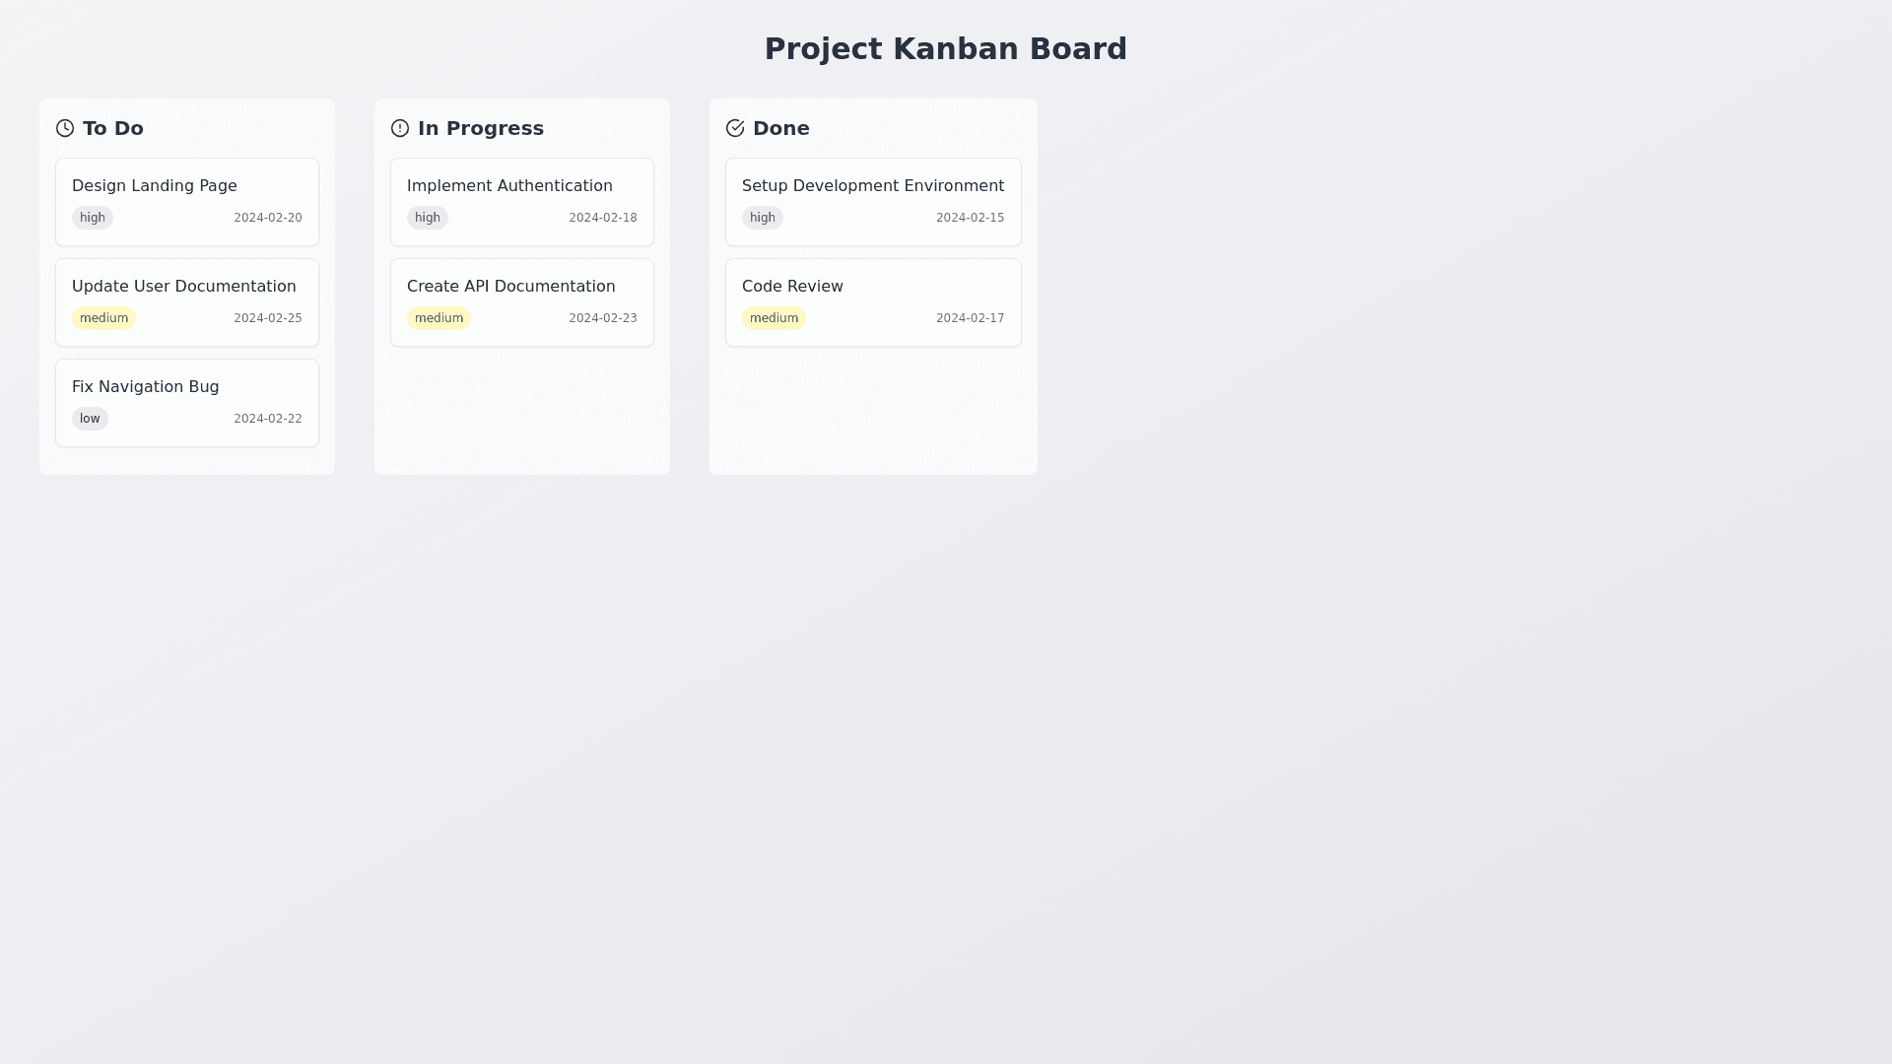Click the 2024-02-23 due date
Screen dimensions: 1892x1064
pos(603,318)
